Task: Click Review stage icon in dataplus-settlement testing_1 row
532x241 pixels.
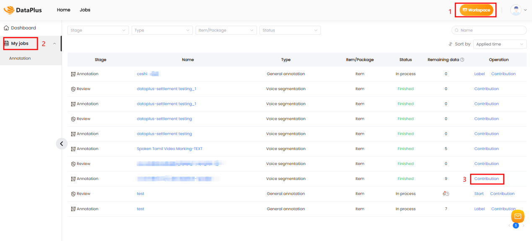Action: coord(73,89)
